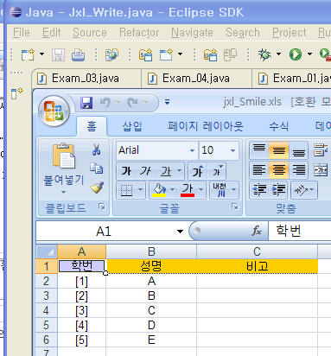Click the Eclipse New file toolbar icon

[x=28, y=54]
